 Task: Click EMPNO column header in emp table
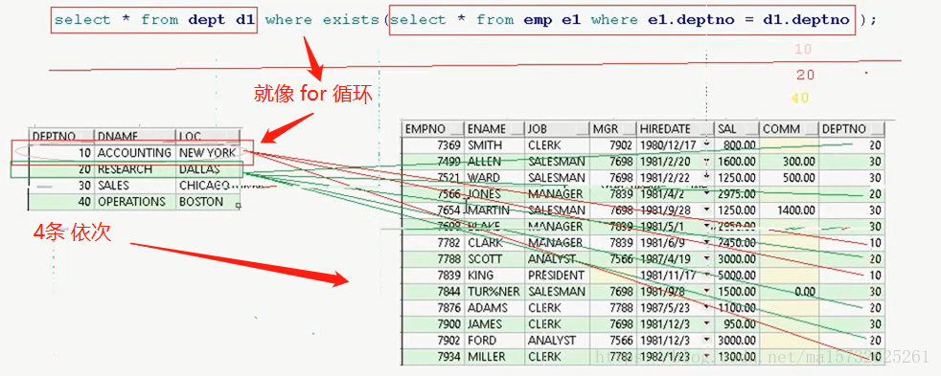click(433, 129)
